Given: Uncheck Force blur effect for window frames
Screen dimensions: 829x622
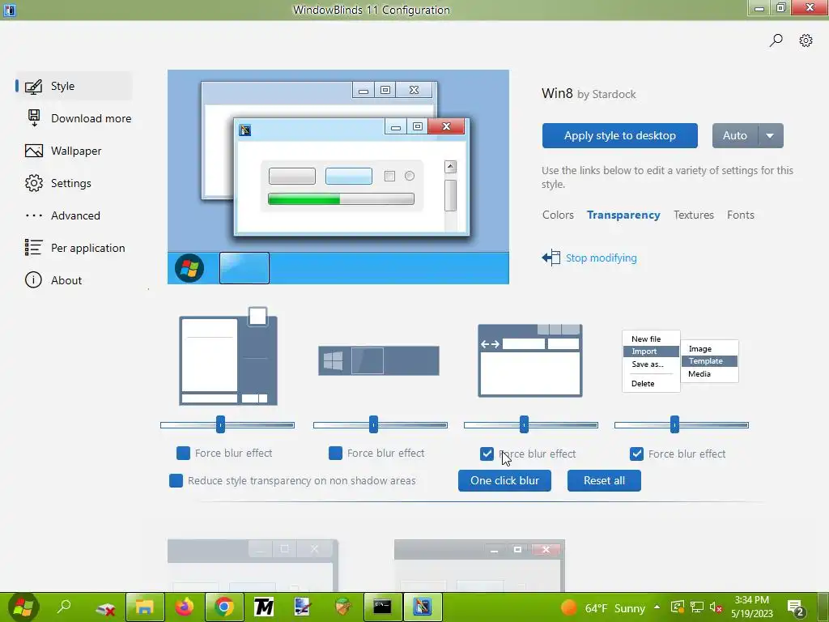Looking at the screenshot, I should tap(487, 454).
